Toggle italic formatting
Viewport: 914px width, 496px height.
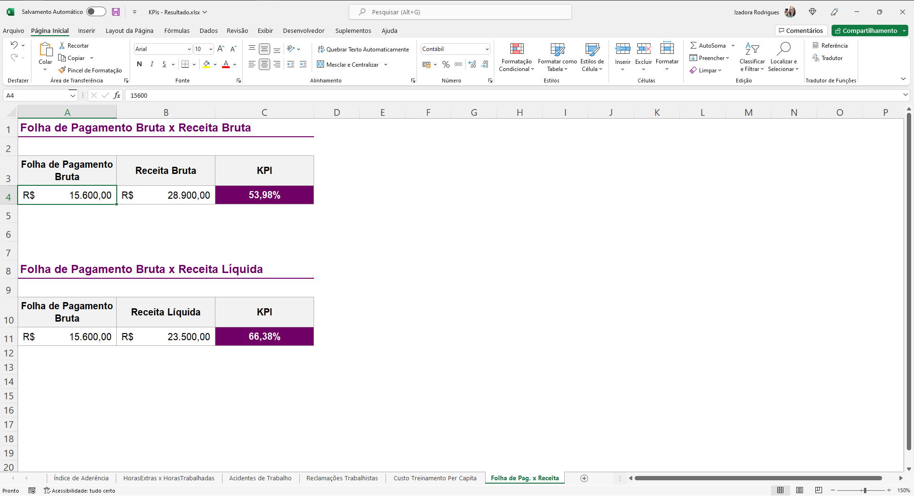click(x=152, y=64)
